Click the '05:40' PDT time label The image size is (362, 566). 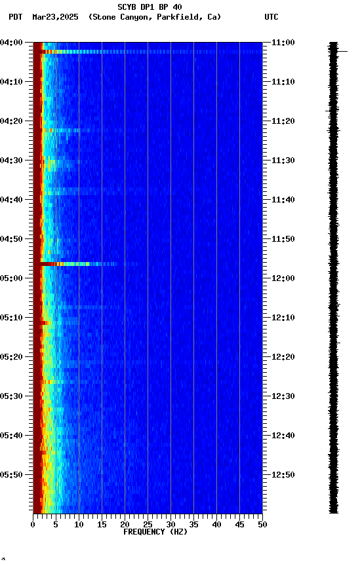pyautogui.click(x=11, y=436)
